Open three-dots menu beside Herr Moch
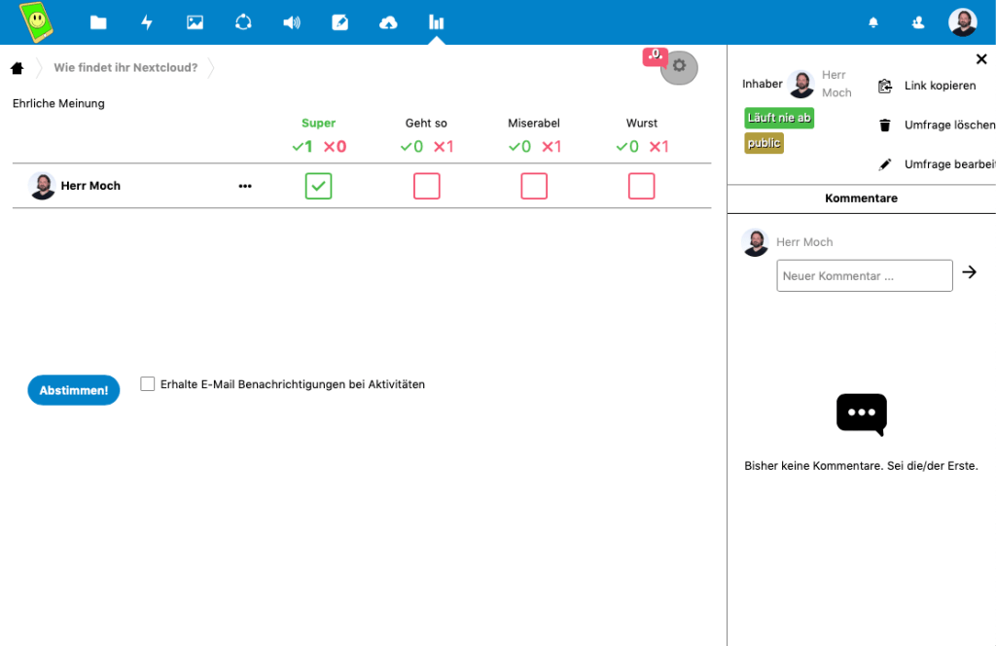 click(x=245, y=186)
